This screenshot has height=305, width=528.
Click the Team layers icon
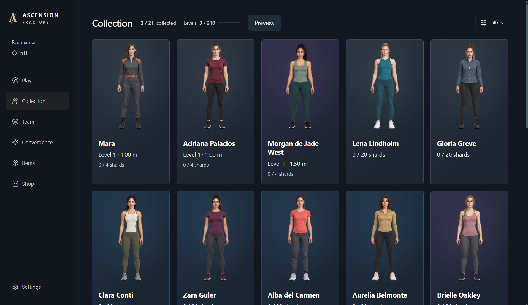click(15, 122)
